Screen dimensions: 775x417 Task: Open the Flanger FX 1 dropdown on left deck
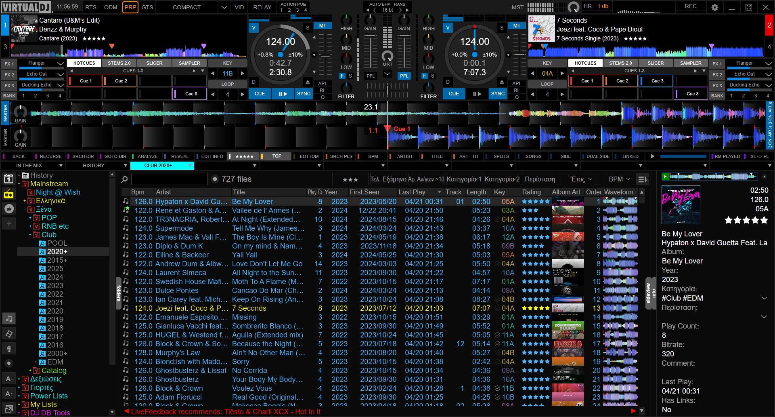pyautogui.click(x=60, y=63)
